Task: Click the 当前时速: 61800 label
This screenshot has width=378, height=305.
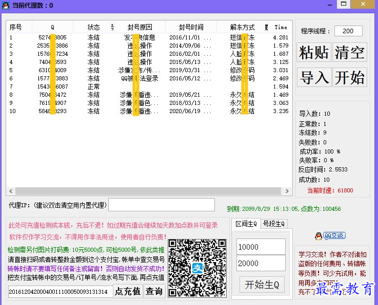Action: pyautogui.click(x=330, y=190)
